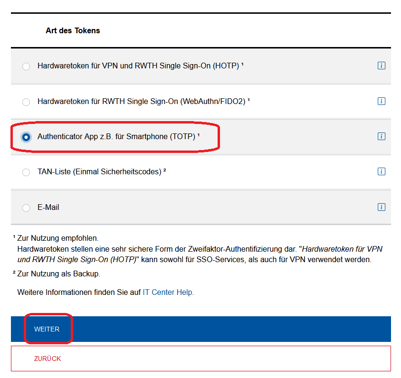Select the HOTP hardware token radio button
Screen dimensions: 401x378
26,66
